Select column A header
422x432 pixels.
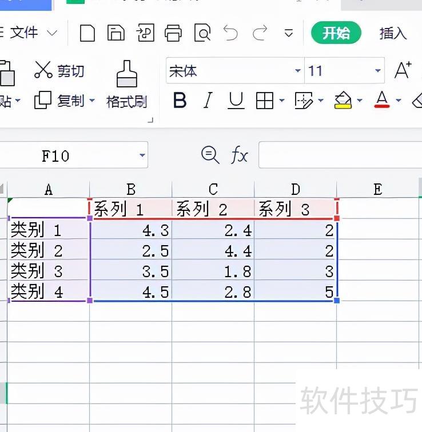[49, 189]
